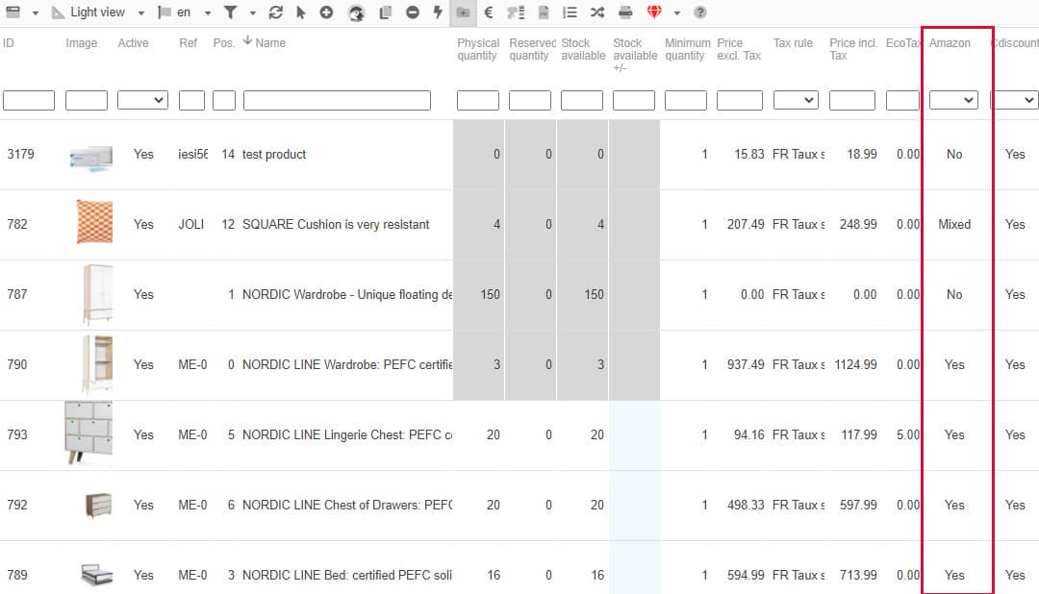Open the Active filter dropdown
The image size is (1039, 594).
click(x=142, y=100)
